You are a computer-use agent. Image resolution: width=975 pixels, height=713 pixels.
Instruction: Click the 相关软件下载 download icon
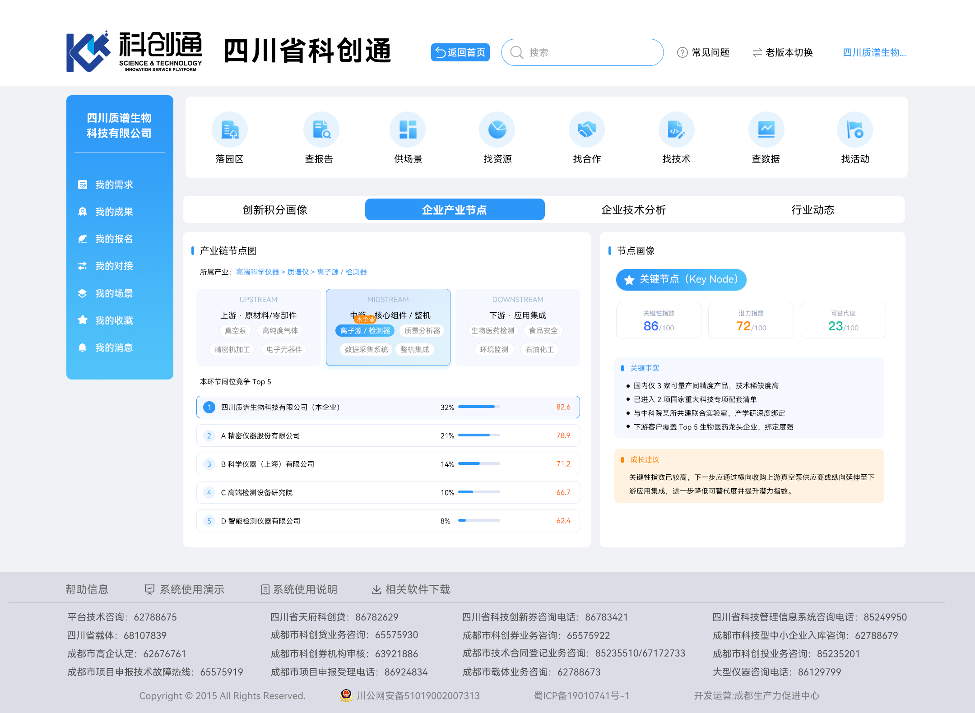[376, 589]
